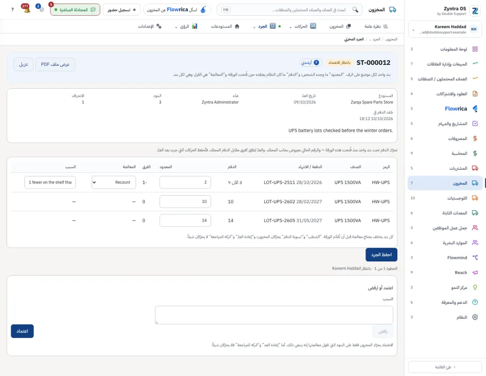Viewport: 486px width, 376px height.
Task: Expand the الحركات navigation dropdown
Action: point(291,27)
